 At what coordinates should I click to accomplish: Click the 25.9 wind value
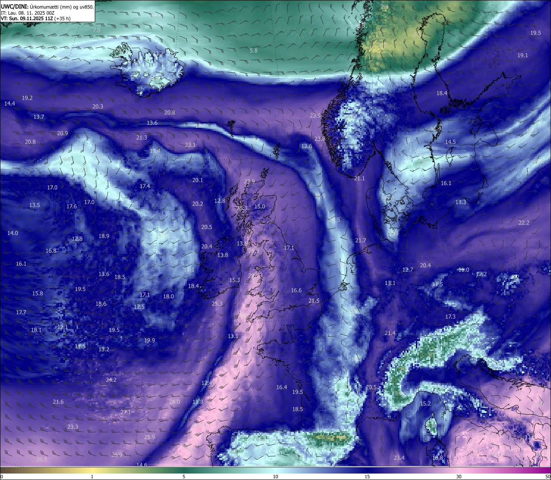(x=149, y=437)
